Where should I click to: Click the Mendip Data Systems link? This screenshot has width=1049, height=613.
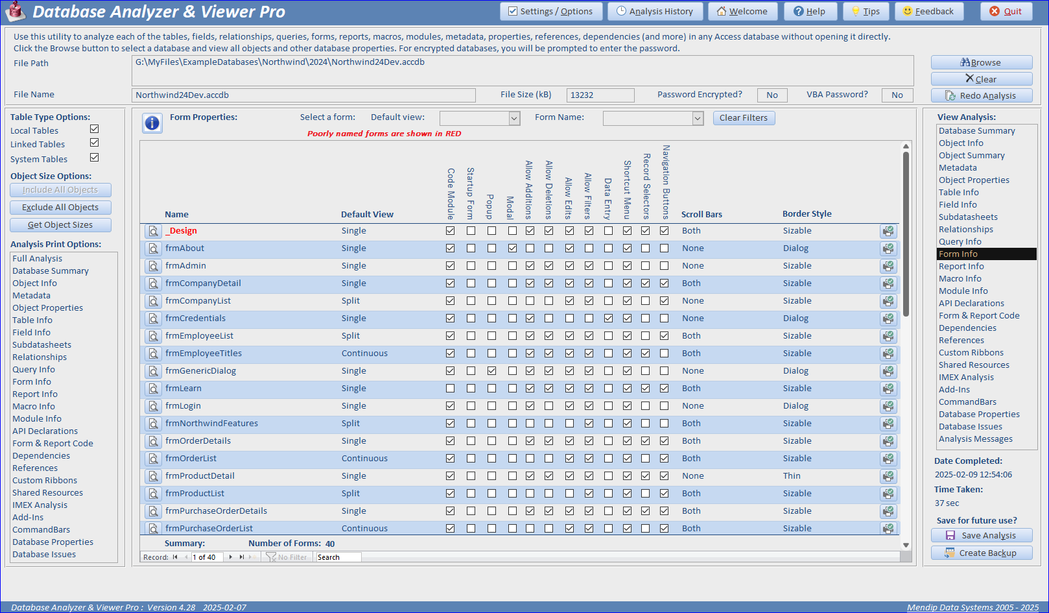coord(972,608)
